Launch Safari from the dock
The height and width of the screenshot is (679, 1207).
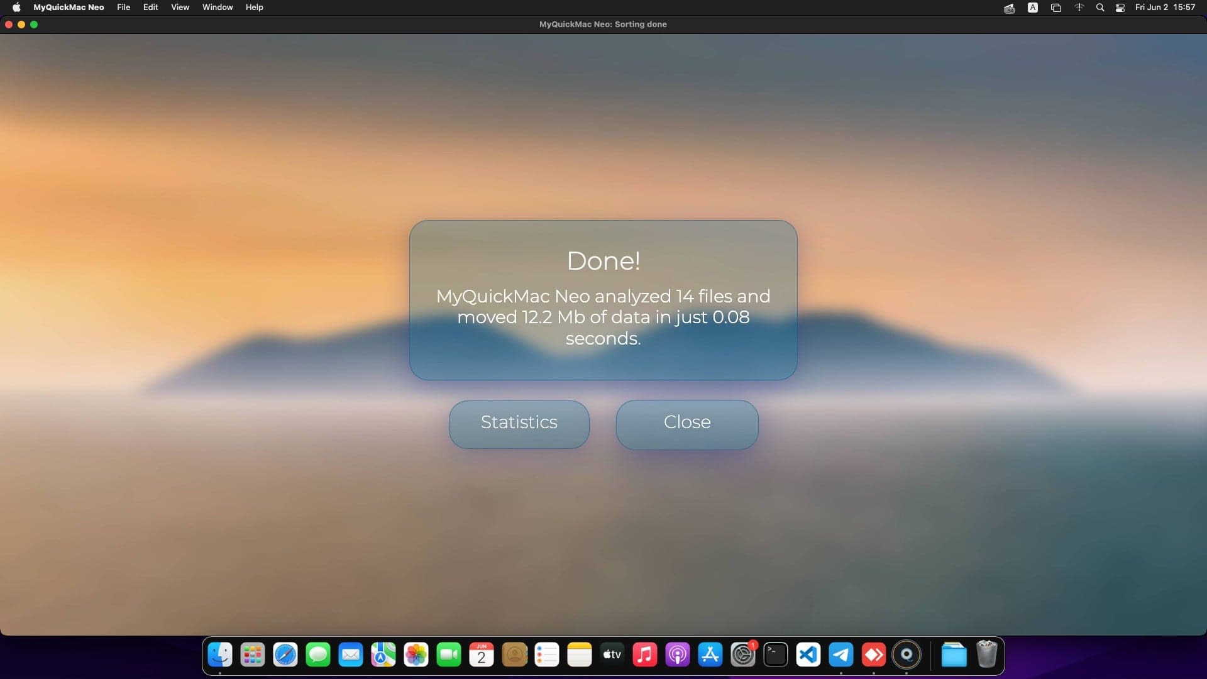pos(285,655)
